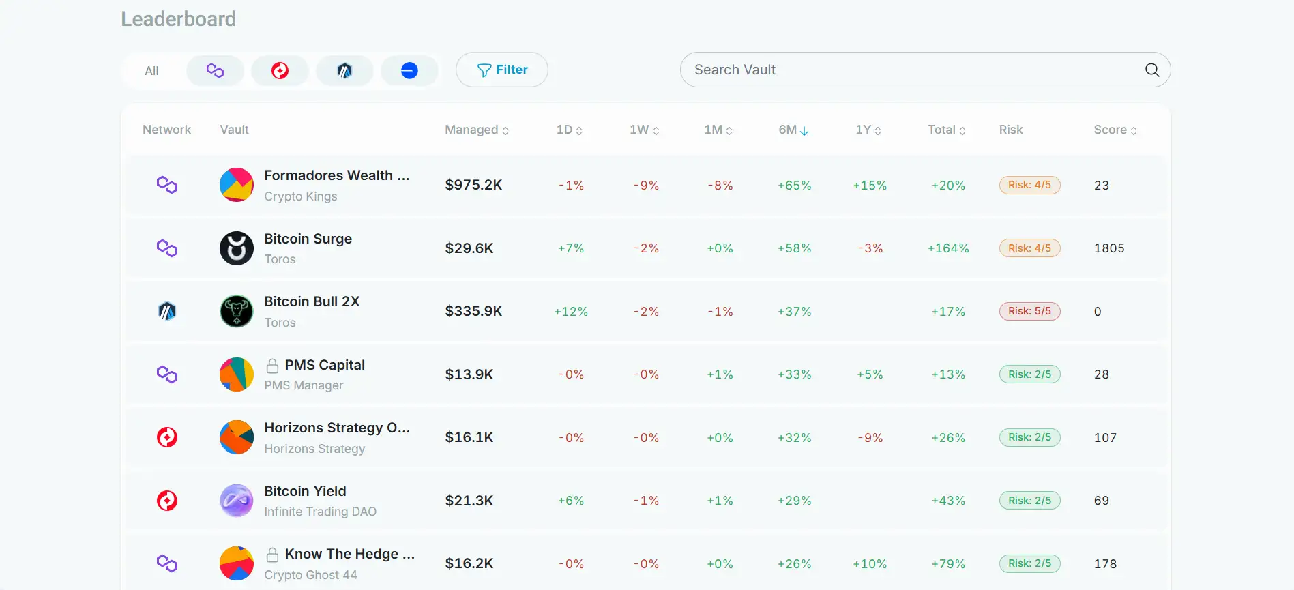Image resolution: width=1294 pixels, height=590 pixels.
Task: Select the Base network filter icon
Action: tap(409, 70)
